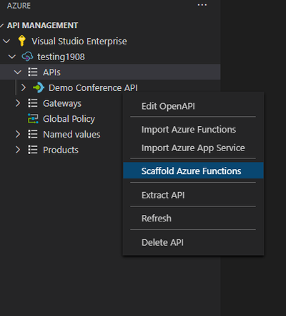Expand the Demo Conference API node
This screenshot has height=316, width=286.
[x=23, y=87]
